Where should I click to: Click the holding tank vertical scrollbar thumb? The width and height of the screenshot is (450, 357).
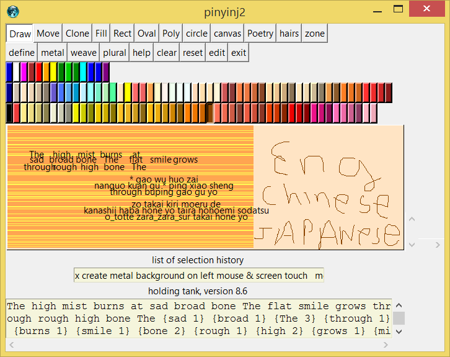pyautogui.click(x=399, y=318)
